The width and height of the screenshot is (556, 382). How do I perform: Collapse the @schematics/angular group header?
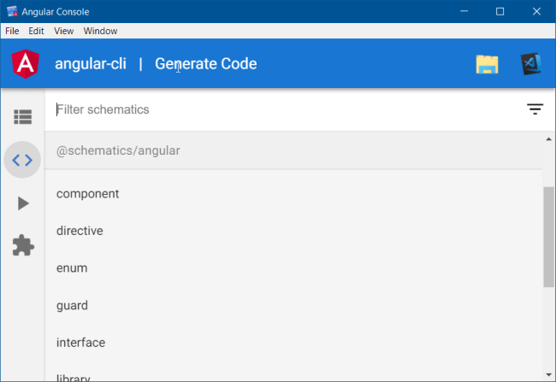[x=293, y=150]
